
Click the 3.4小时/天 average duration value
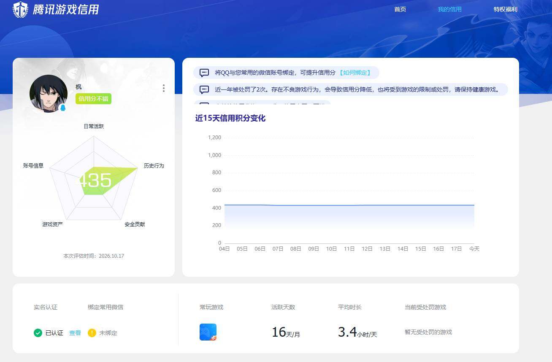tap(357, 332)
